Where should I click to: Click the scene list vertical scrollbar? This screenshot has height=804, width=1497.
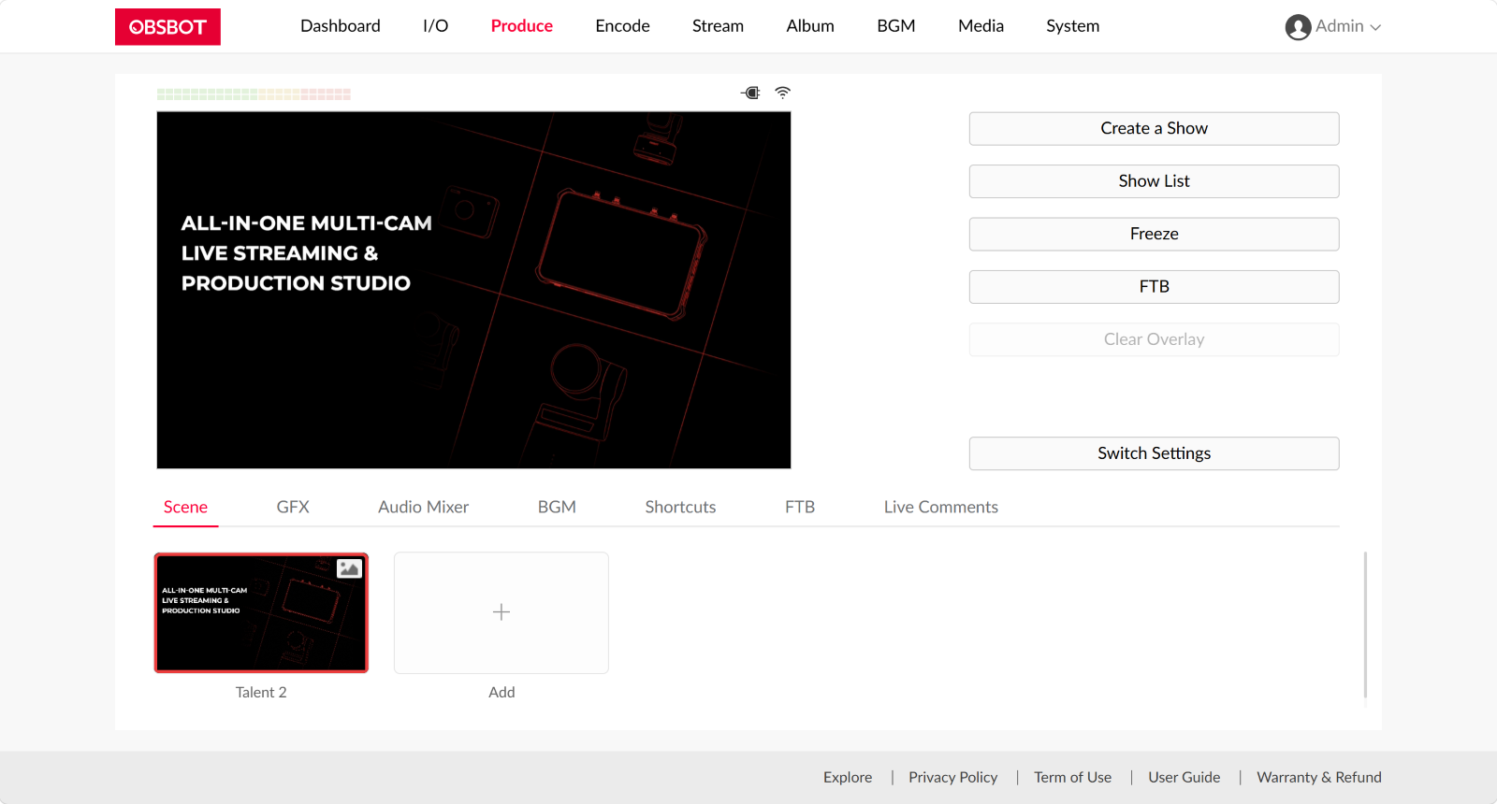[1365, 625]
